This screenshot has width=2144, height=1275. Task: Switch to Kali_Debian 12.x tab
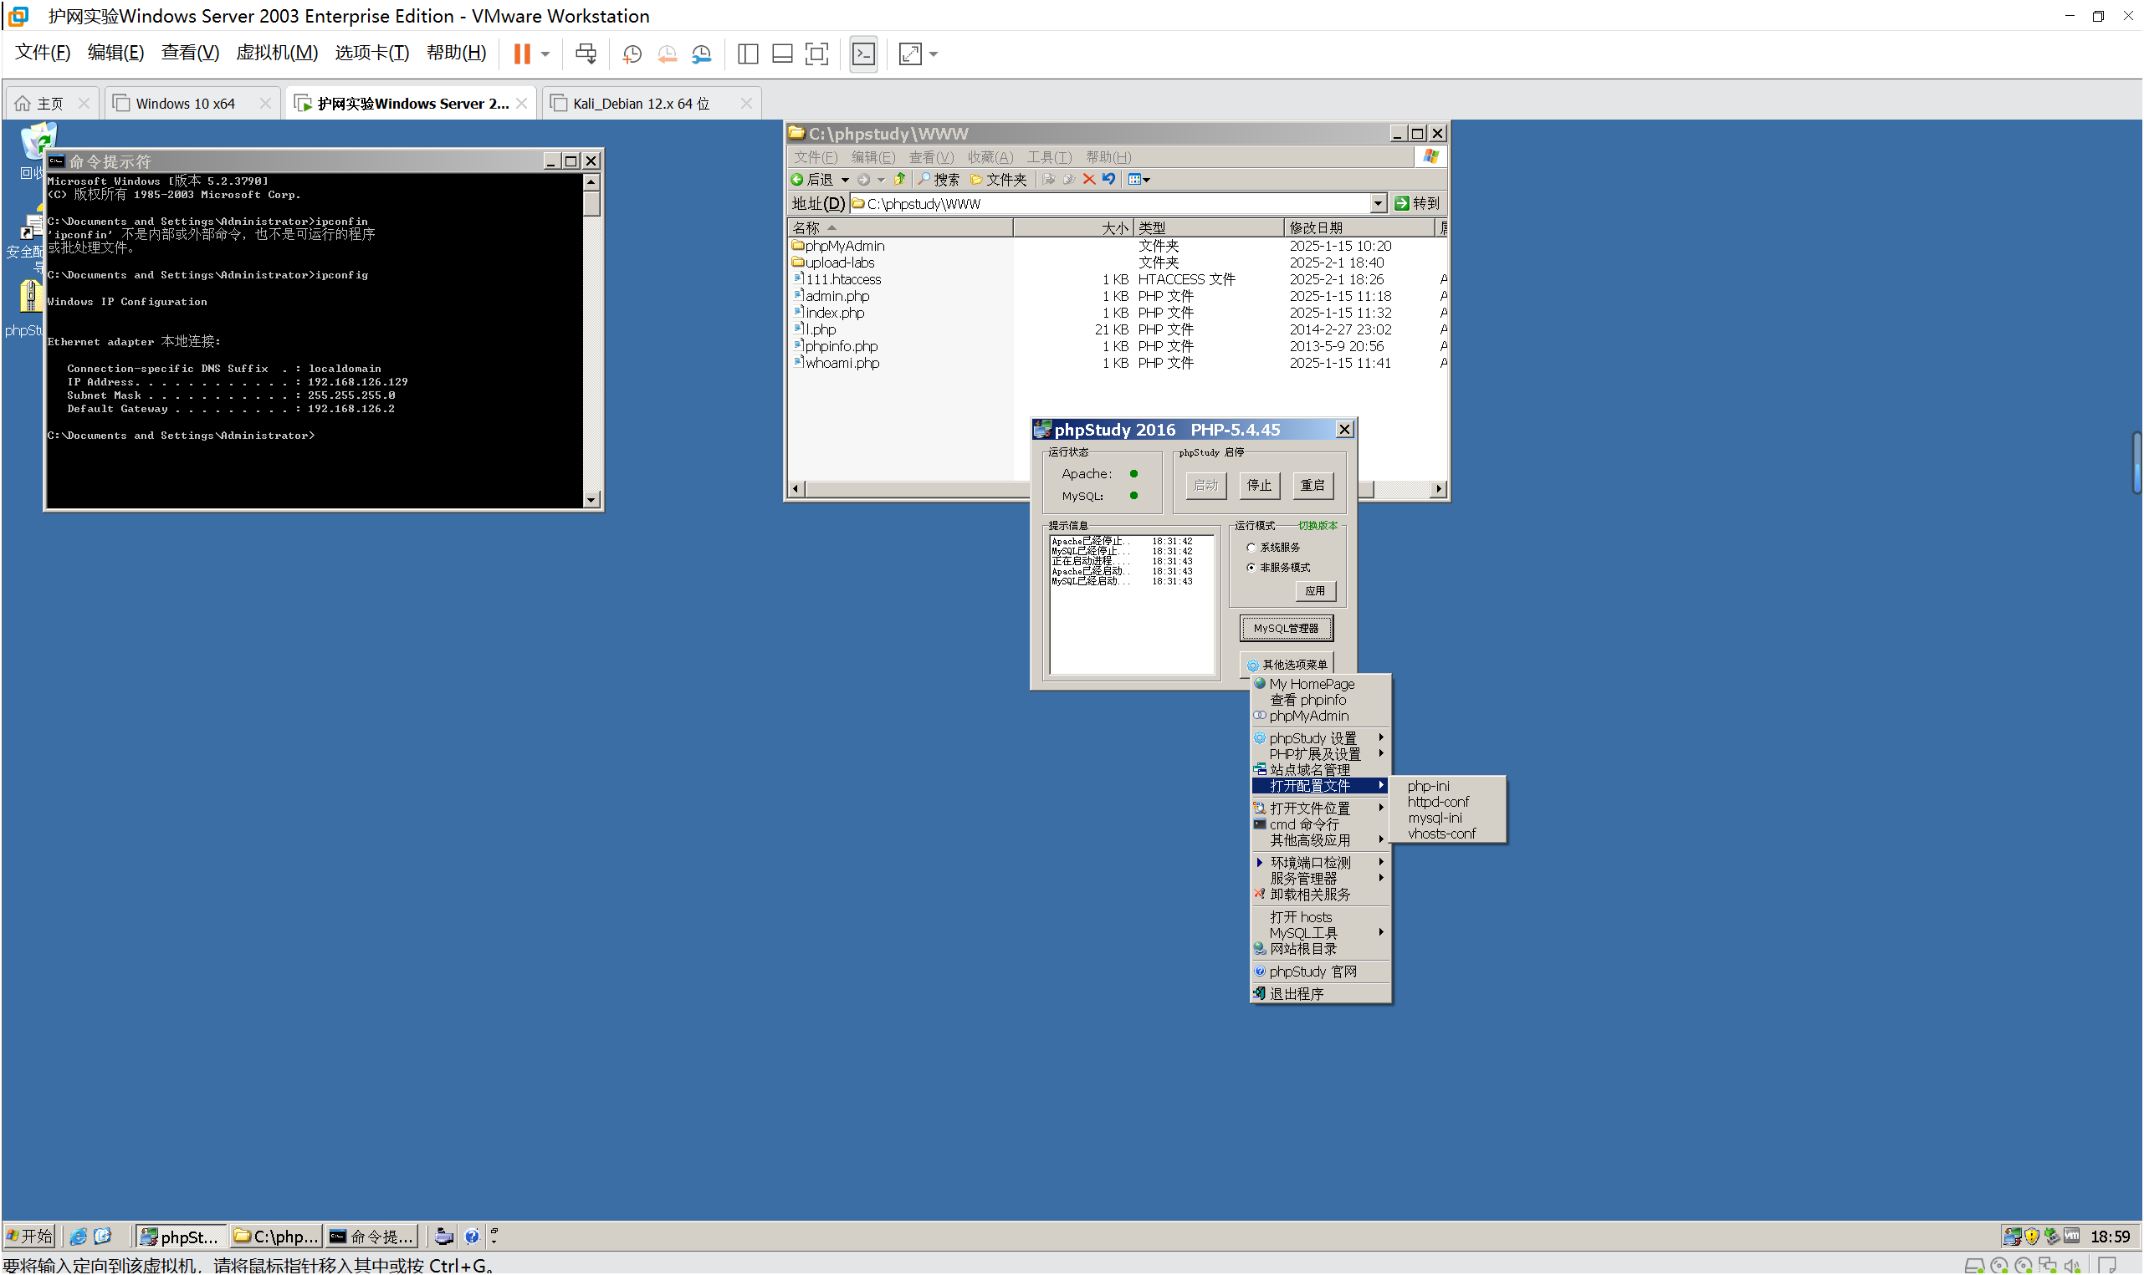tap(642, 104)
